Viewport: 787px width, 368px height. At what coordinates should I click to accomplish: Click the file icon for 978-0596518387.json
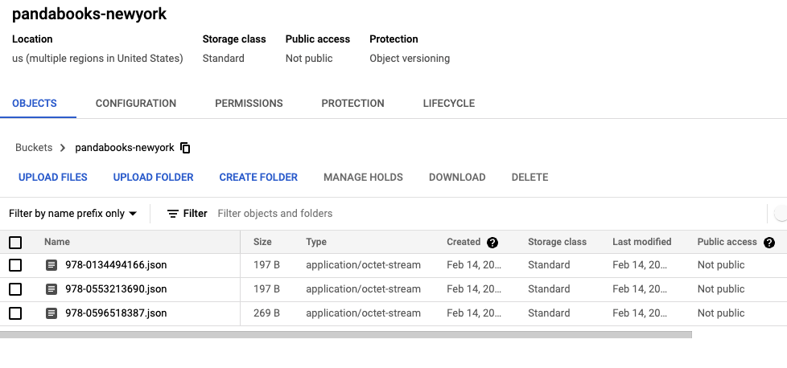(x=52, y=313)
